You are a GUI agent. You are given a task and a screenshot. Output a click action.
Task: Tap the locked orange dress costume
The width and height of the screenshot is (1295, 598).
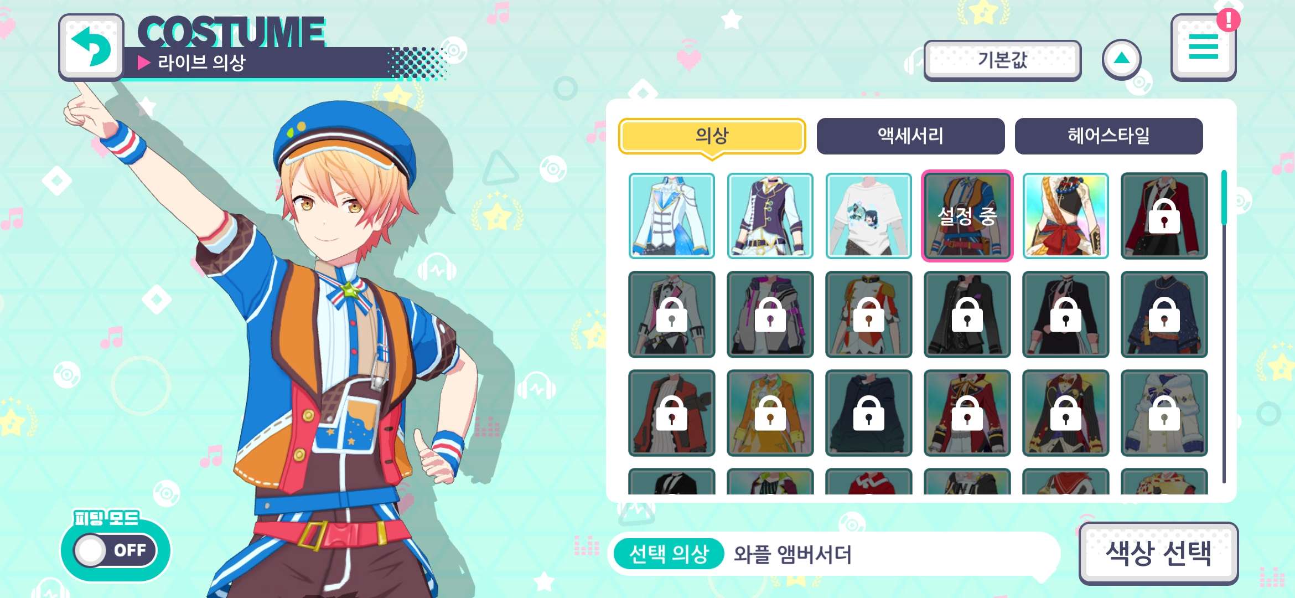pyautogui.click(x=770, y=413)
